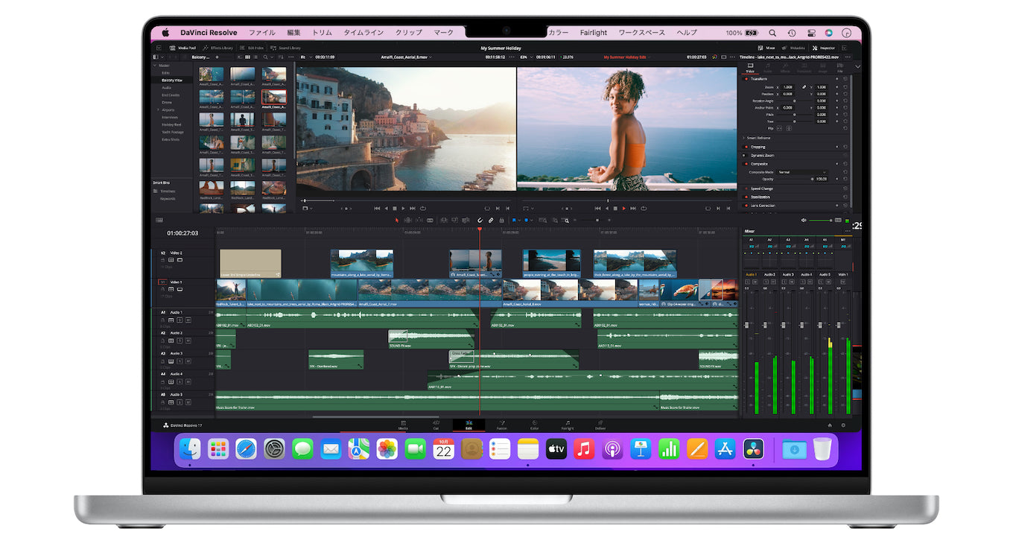The width and height of the screenshot is (1013, 558).
Task: Select the Drone bin in sidebar
Action: [x=167, y=102]
